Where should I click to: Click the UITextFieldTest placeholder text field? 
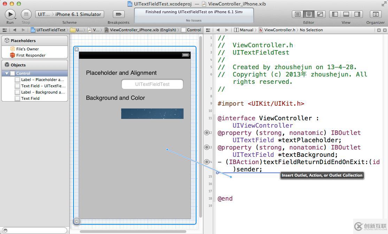click(152, 84)
